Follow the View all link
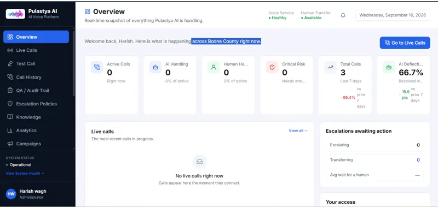Screen dimensions: 438x207 point(298,131)
